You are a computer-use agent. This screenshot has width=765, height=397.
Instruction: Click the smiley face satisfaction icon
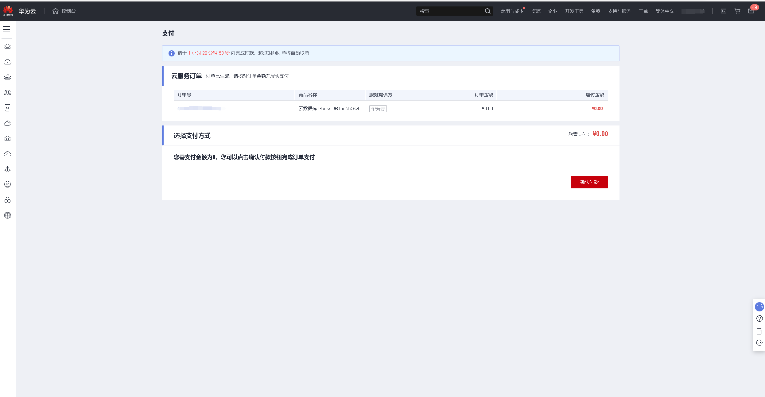click(759, 343)
